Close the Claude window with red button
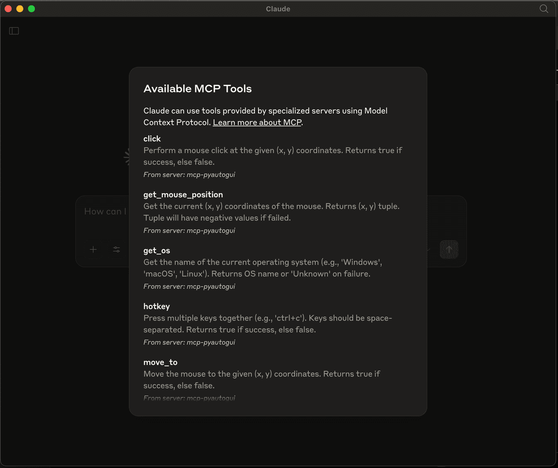This screenshot has width=558, height=468. tap(8, 9)
